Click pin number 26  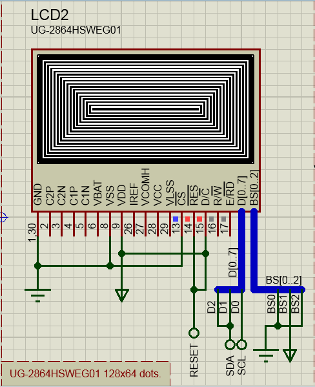tap(128, 229)
